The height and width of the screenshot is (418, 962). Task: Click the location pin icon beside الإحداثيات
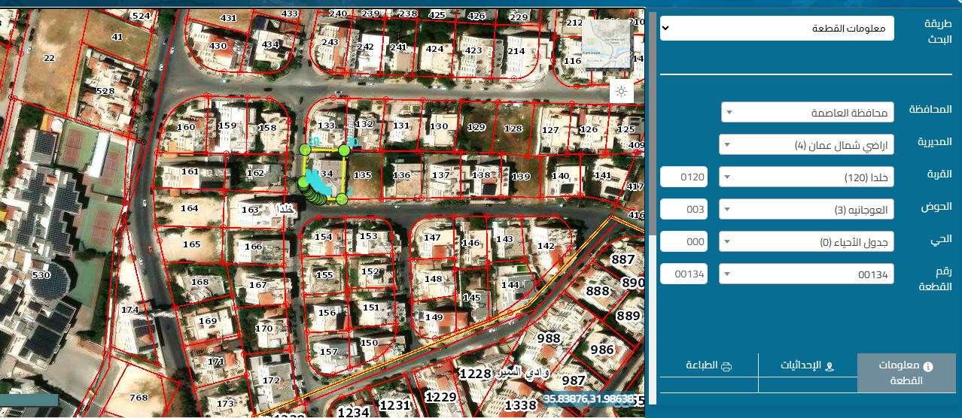point(830,366)
